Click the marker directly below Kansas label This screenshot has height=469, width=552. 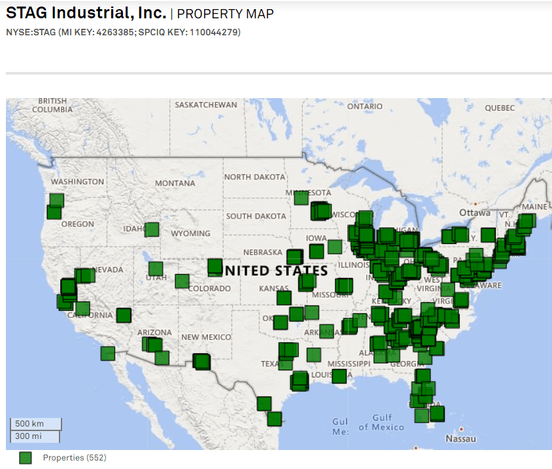point(284,298)
